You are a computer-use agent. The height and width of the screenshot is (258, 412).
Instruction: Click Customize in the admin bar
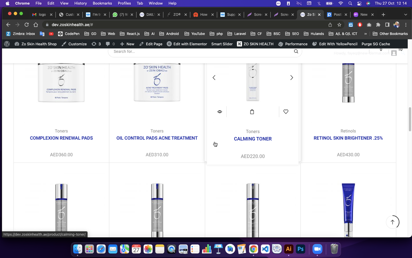tap(74, 44)
